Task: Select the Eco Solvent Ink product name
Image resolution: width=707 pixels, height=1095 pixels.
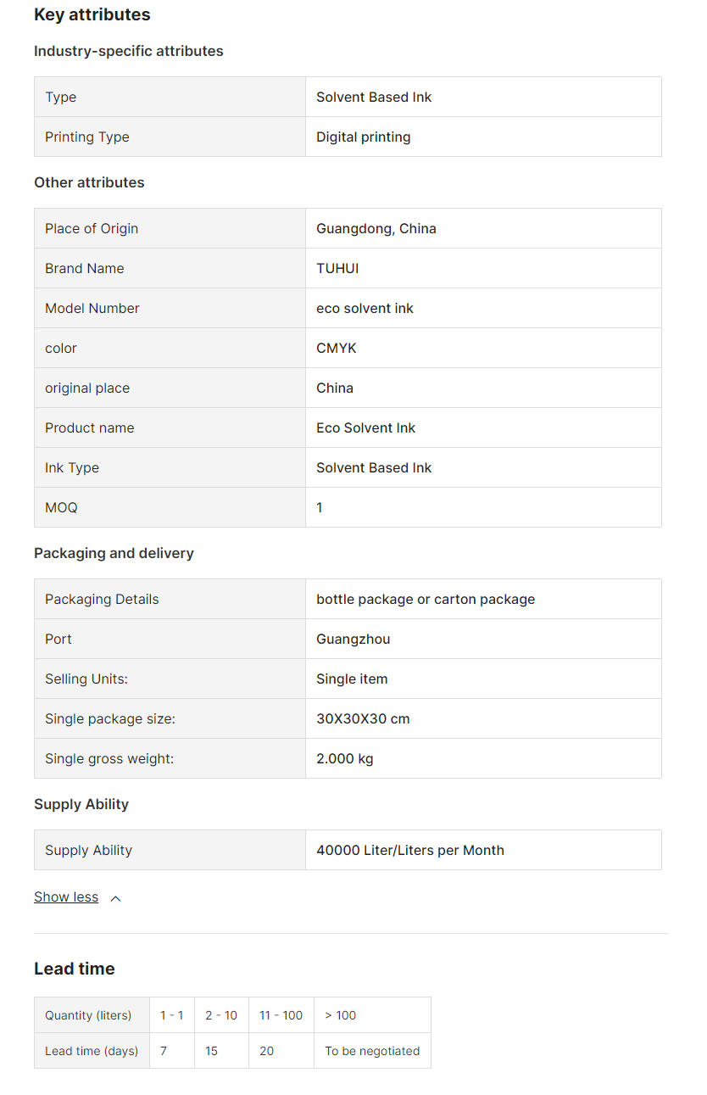Action: click(365, 428)
